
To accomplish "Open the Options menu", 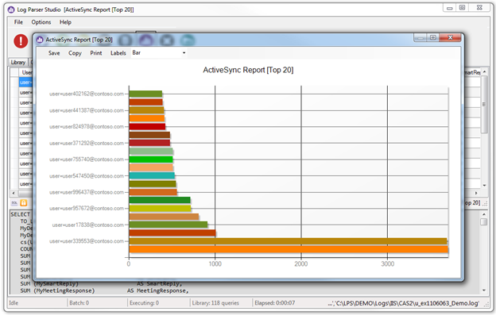I will click(41, 22).
